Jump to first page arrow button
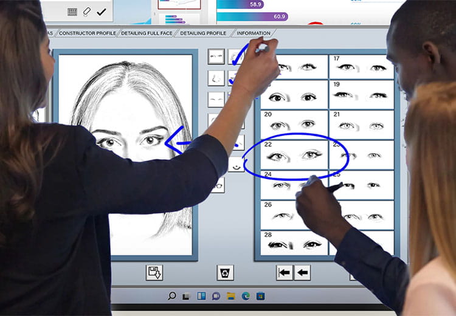Screen dimensions: 456x316 tap(285, 272)
